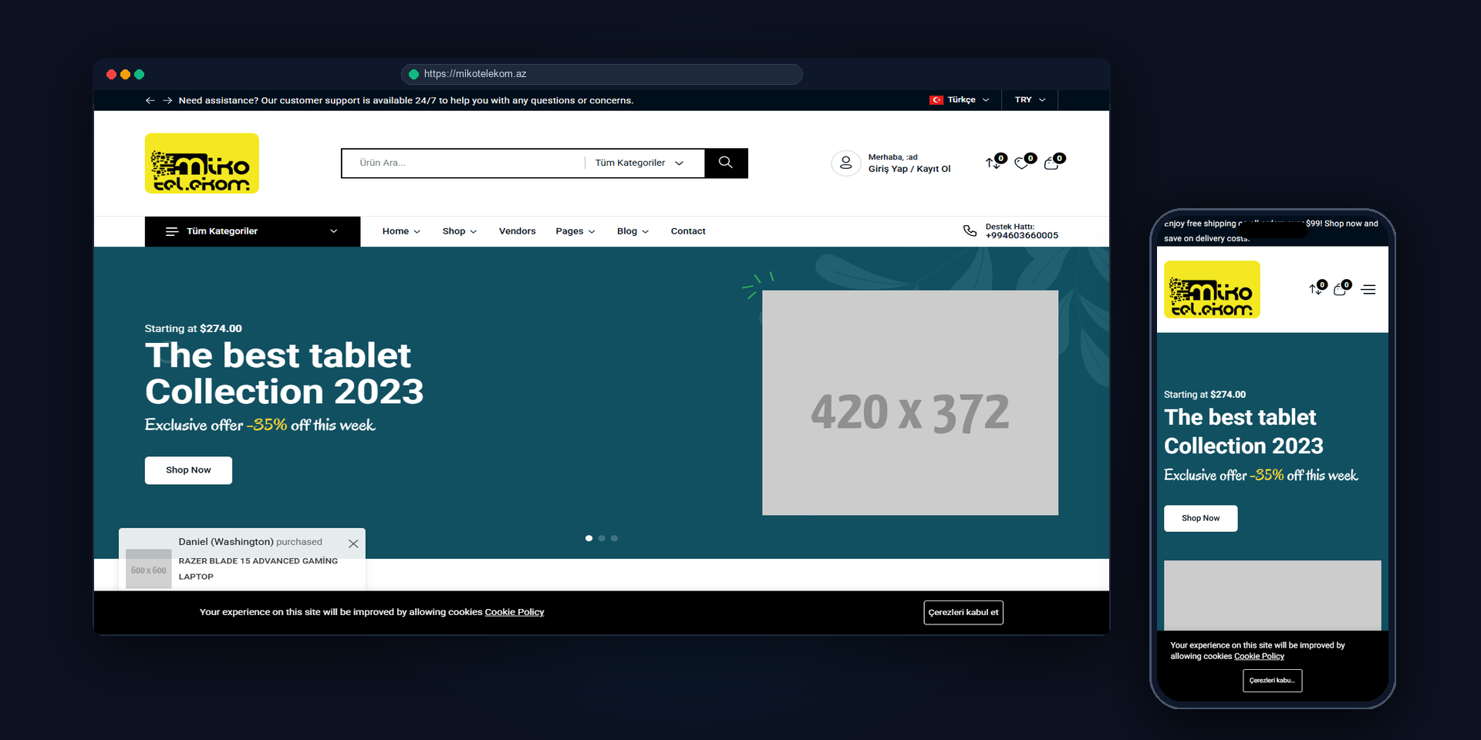
Task: Click Miko Telekom logo in mobile preview
Action: 1212,290
